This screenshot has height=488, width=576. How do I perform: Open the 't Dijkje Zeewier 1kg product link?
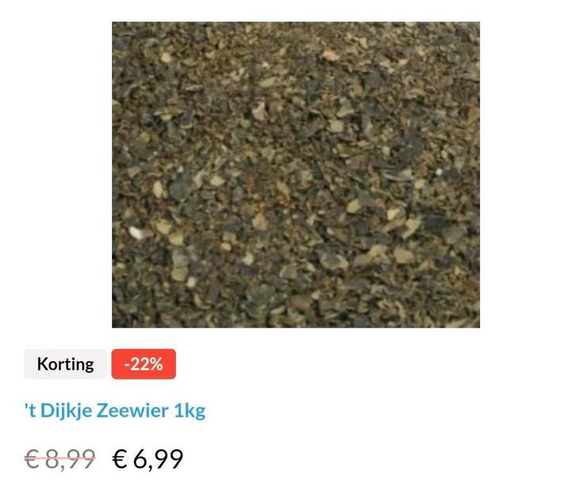coord(115,410)
